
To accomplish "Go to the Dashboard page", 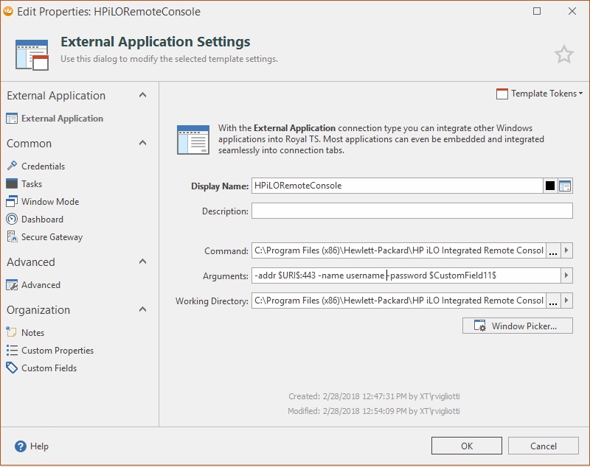I will pos(42,220).
